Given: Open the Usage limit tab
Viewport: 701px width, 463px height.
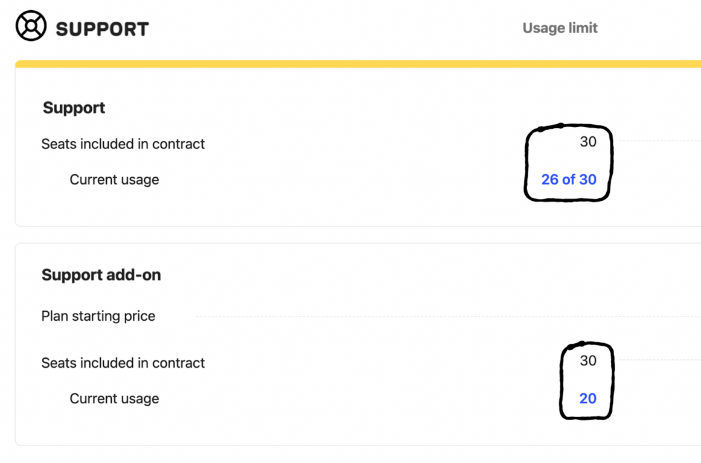Looking at the screenshot, I should click(560, 28).
